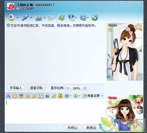Click the winking face icon in the toolbar
The width and height of the screenshot is (147, 133).
[x=28, y=96]
